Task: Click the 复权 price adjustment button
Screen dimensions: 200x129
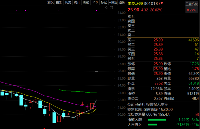Action: coord(50,2)
